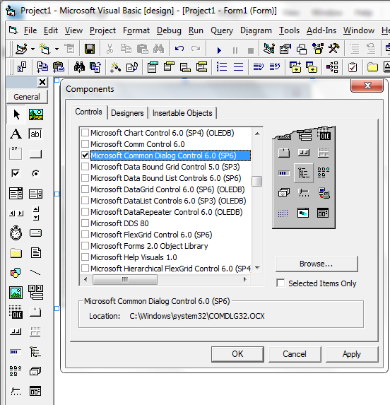The width and height of the screenshot is (390, 405).
Task: Select Microsoft DataRepeater Control 6.0 item
Action: point(167,212)
